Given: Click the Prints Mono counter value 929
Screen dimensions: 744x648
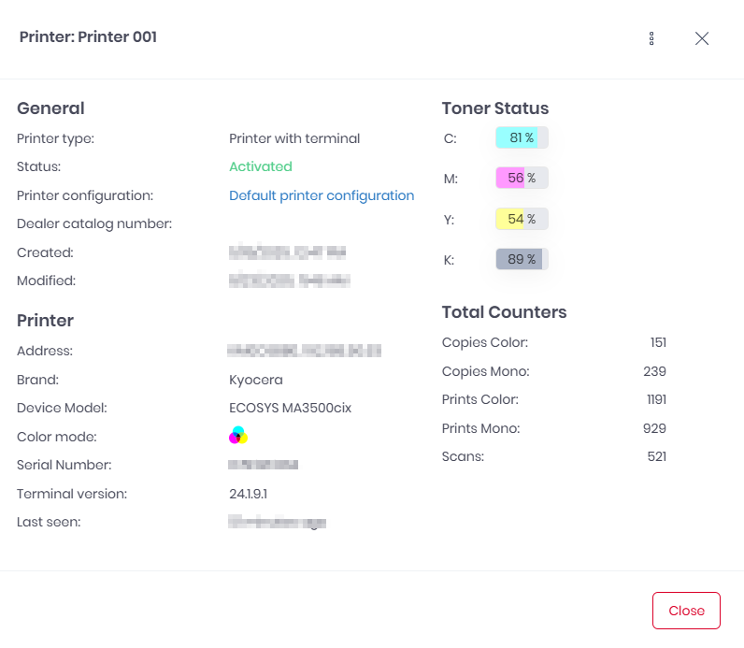Looking at the screenshot, I should pos(654,428).
